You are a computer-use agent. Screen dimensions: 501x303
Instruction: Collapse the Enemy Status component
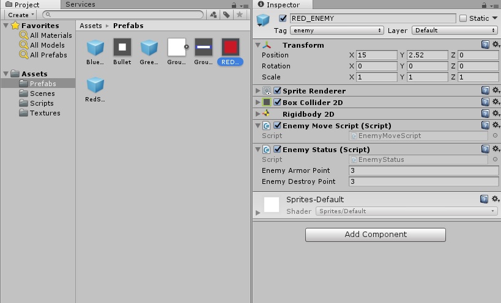(258, 149)
